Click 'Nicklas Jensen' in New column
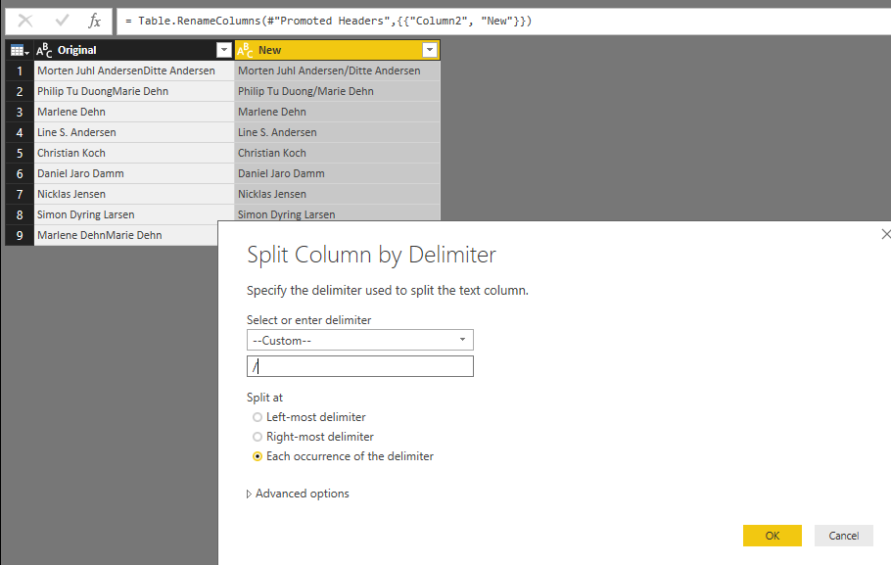The image size is (891, 565). 337,194
